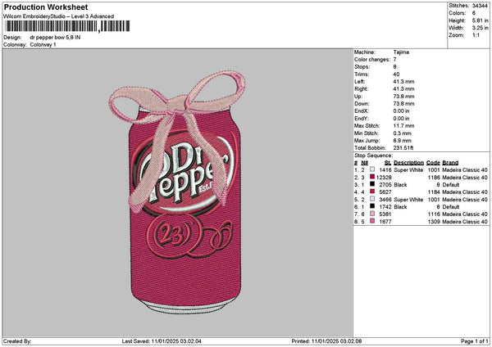Click the 'Production Worksheet' title
492x347 pixels.
pos(46,7)
